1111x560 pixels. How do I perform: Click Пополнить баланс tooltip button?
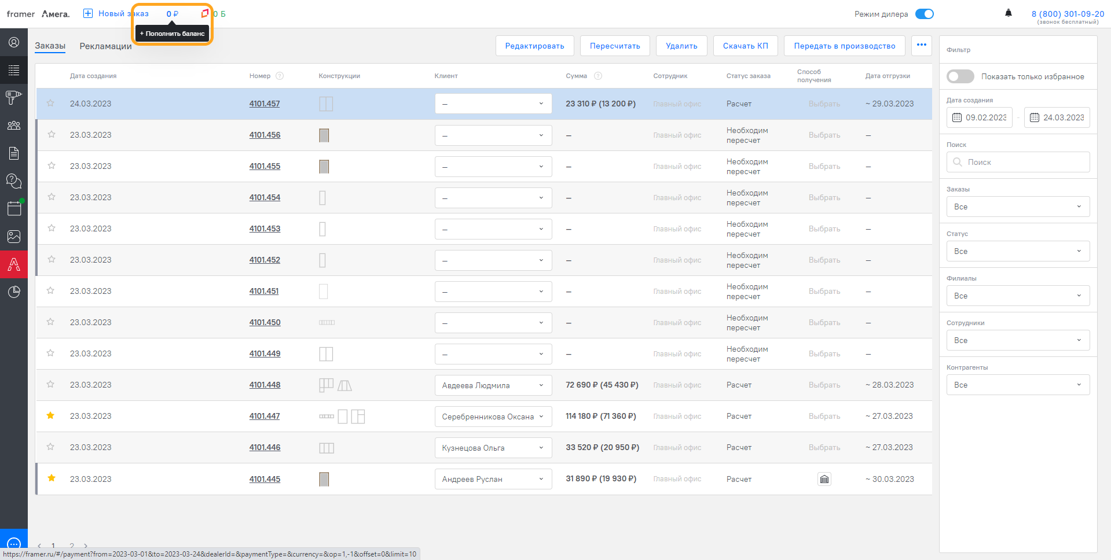[172, 34]
